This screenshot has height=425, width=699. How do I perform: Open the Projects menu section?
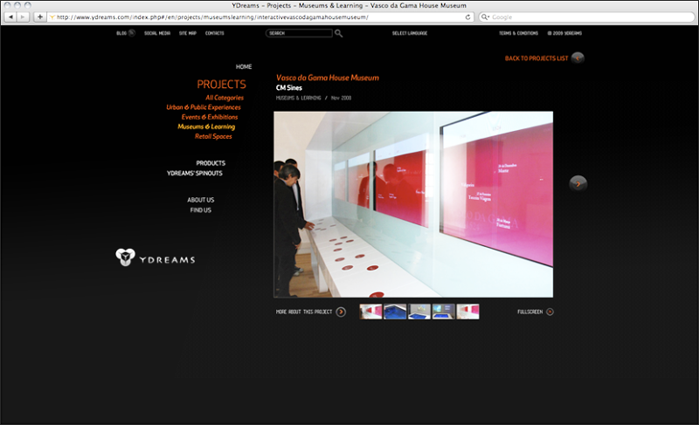point(221,85)
